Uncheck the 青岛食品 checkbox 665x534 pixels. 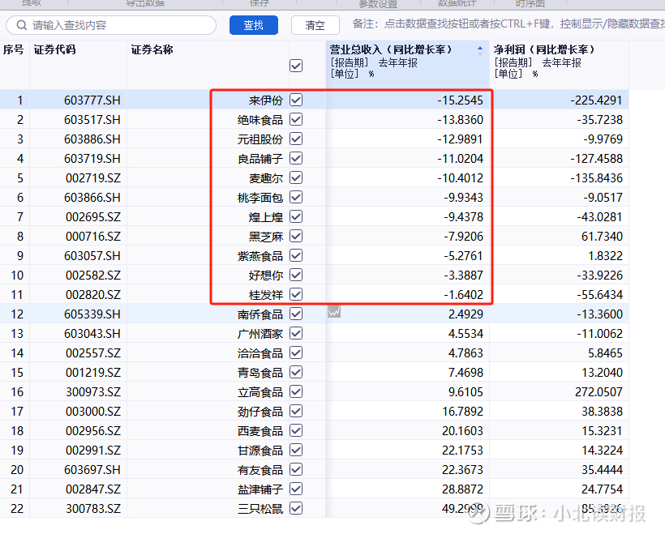click(296, 373)
